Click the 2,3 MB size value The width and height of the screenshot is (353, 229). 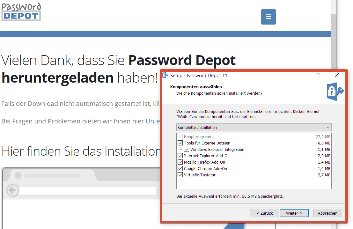(324, 156)
